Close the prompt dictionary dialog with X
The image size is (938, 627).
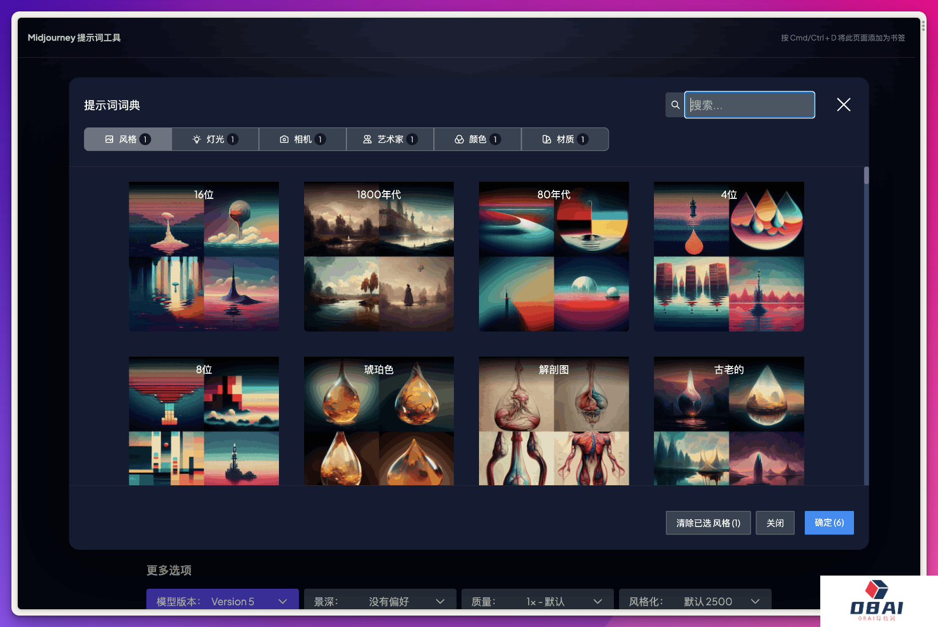(843, 105)
